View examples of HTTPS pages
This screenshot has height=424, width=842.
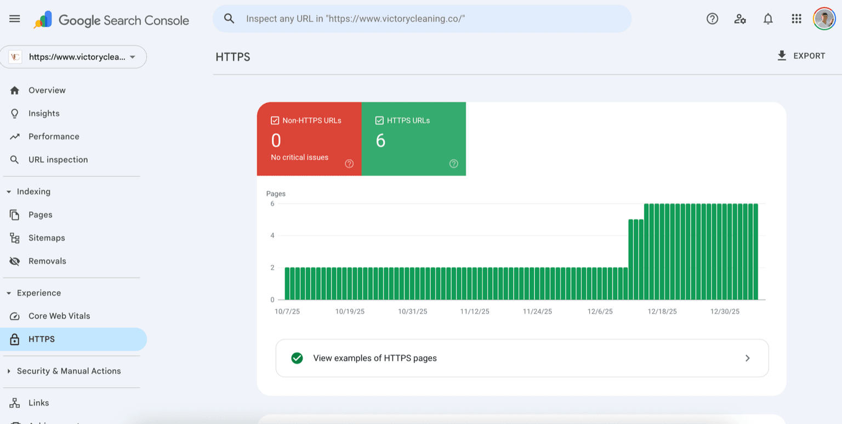coord(522,358)
